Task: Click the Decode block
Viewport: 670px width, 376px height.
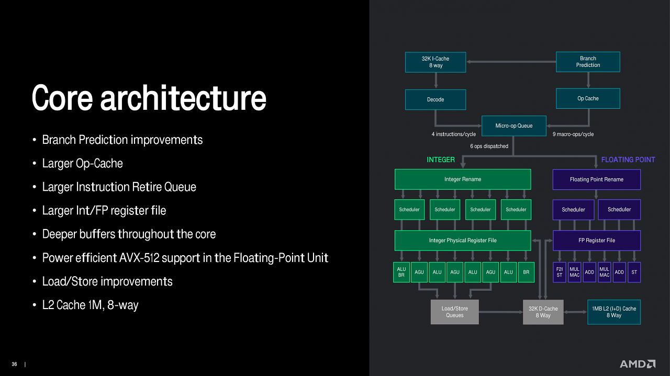Action: click(435, 99)
